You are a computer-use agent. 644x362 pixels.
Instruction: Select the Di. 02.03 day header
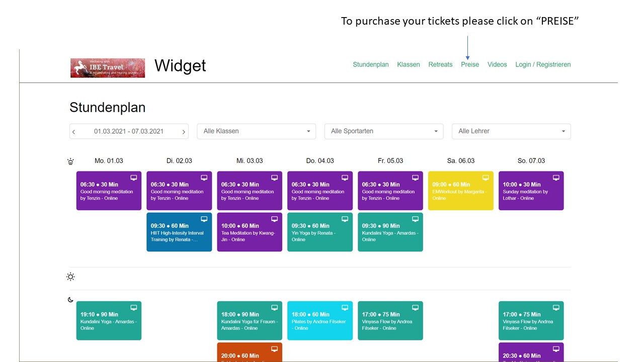[179, 161]
